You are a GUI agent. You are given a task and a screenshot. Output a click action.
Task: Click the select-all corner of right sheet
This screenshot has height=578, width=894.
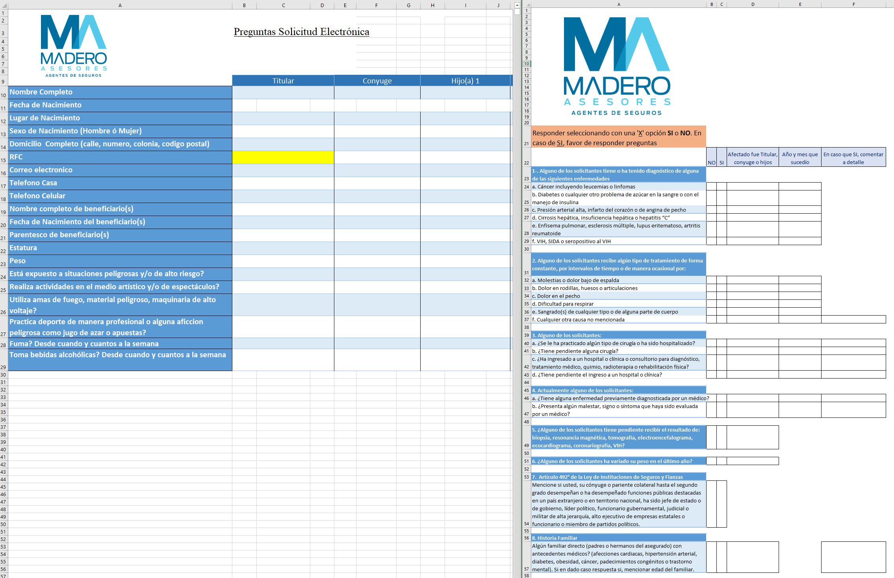(x=527, y=5)
